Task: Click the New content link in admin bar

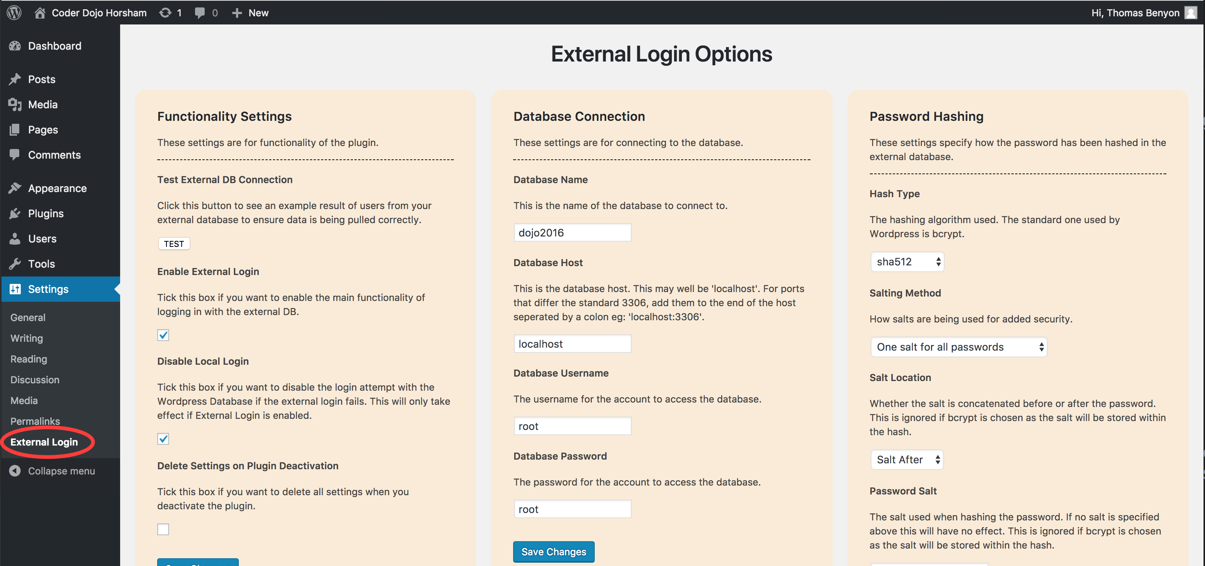Action: tap(258, 13)
